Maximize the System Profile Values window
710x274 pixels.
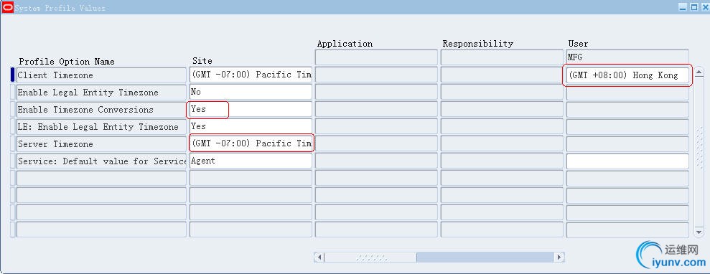[x=694, y=6]
